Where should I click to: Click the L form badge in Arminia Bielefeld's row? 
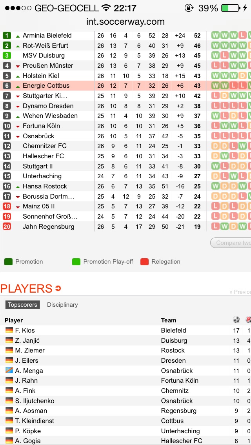tap(243, 35)
